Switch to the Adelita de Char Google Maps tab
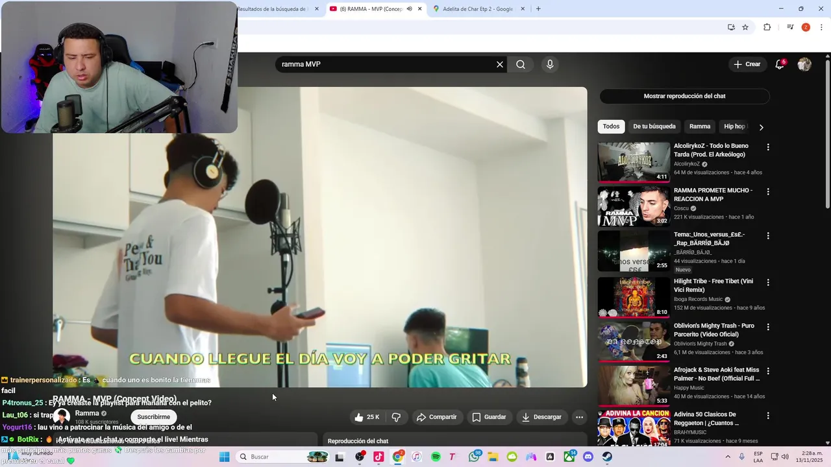 (478, 9)
